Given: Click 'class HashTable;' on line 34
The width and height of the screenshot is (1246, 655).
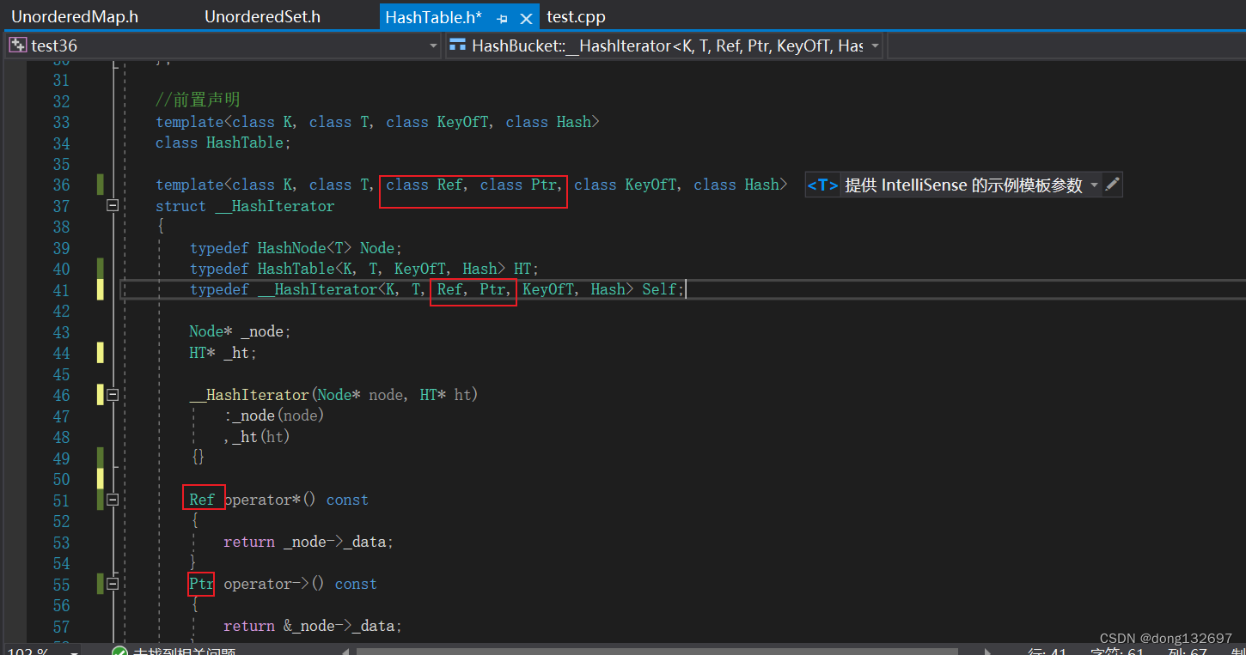Looking at the screenshot, I should click(x=223, y=143).
